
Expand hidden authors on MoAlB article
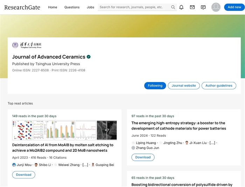[x=85, y=165]
